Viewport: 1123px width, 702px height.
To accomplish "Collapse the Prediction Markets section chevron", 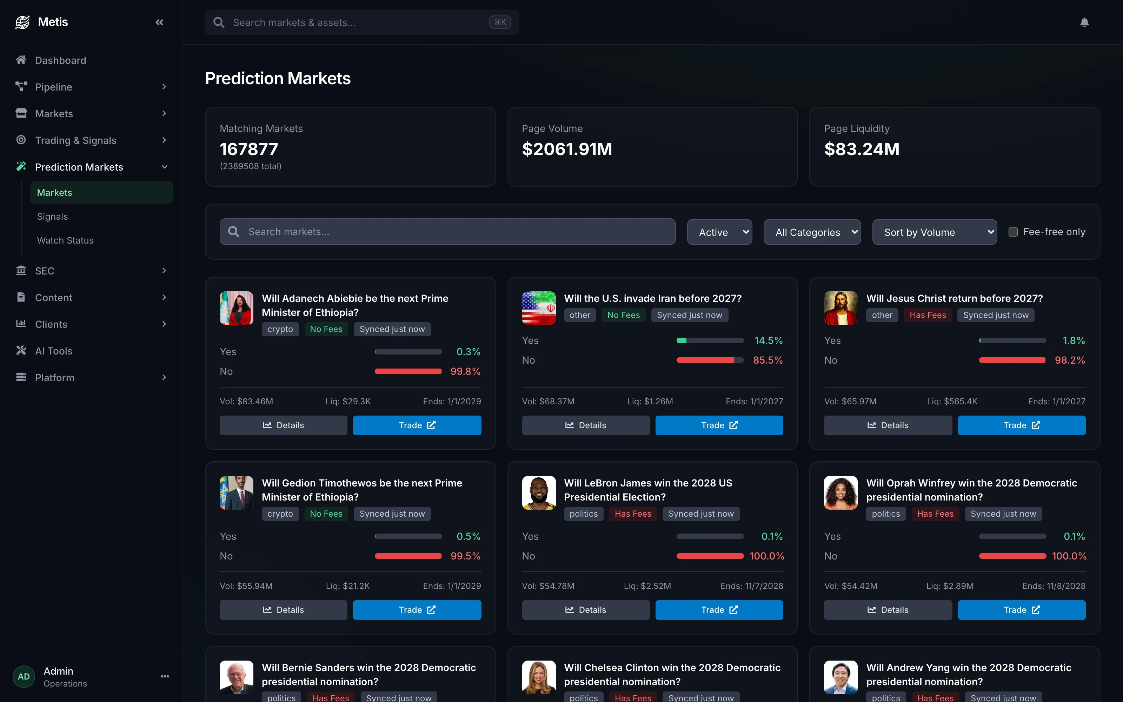I will pos(164,167).
